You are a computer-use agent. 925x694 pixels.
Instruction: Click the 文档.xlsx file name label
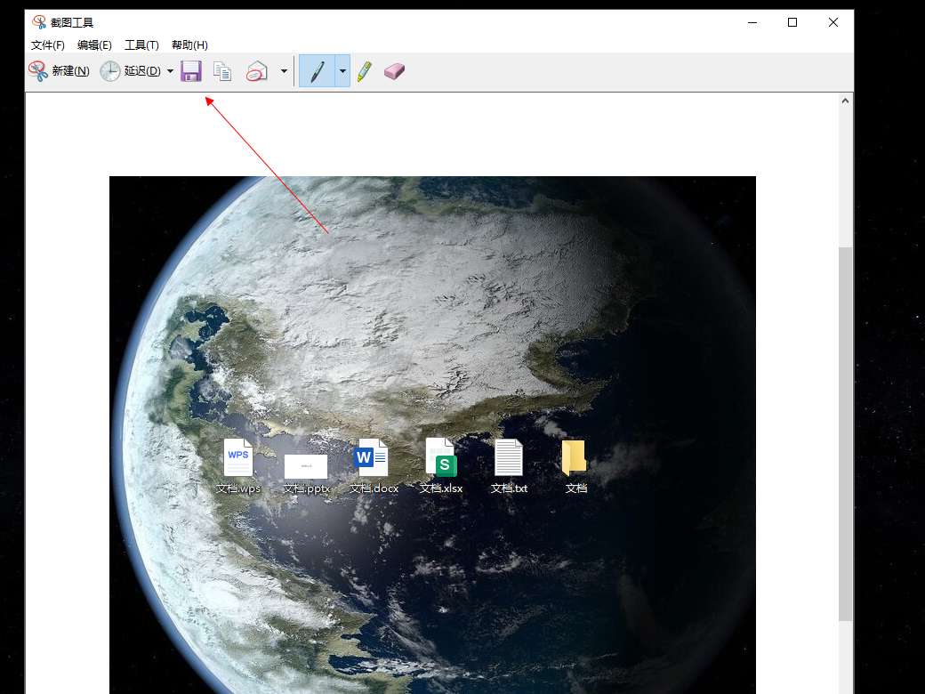441,488
